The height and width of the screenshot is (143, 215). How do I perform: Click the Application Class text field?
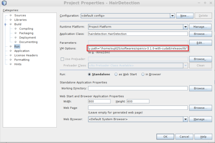tap(138, 34)
